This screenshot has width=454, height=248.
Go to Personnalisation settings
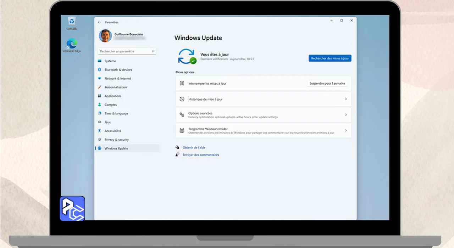coord(115,87)
